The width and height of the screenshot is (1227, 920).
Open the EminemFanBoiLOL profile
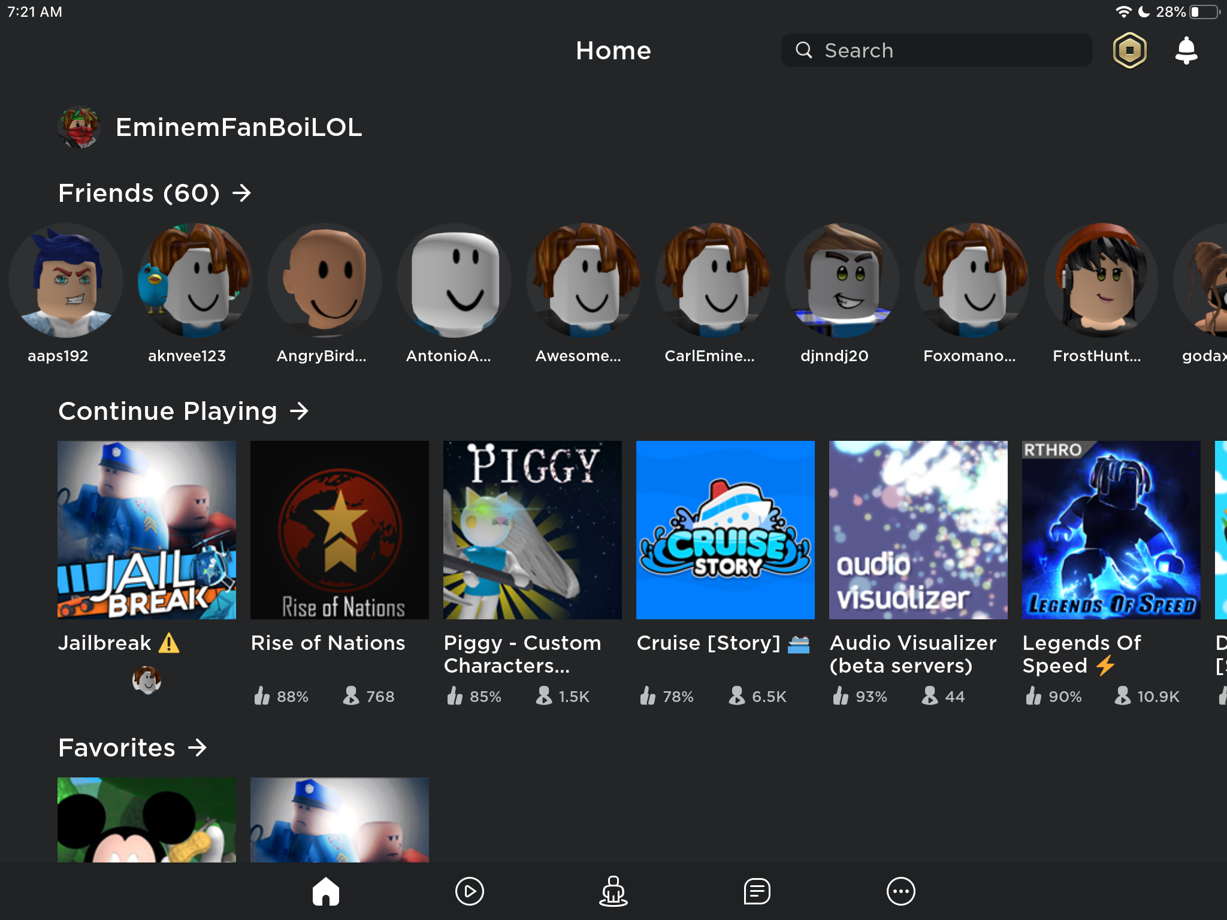point(79,126)
